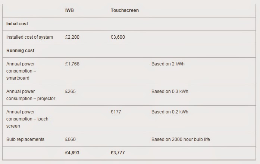The width and height of the screenshot is (260, 164).
Task: Click the Bulb replacements row label
Action: pyautogui.click(x=25, y=139)
